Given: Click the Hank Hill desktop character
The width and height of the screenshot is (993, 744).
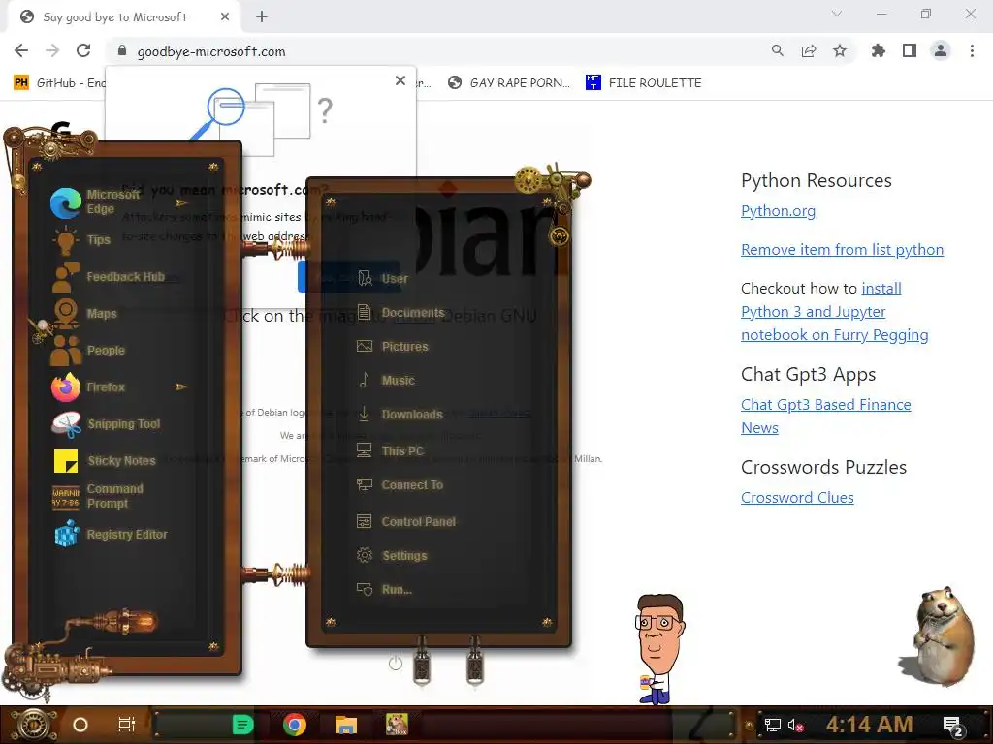Looking at the screenshot, I should [659, 649].
